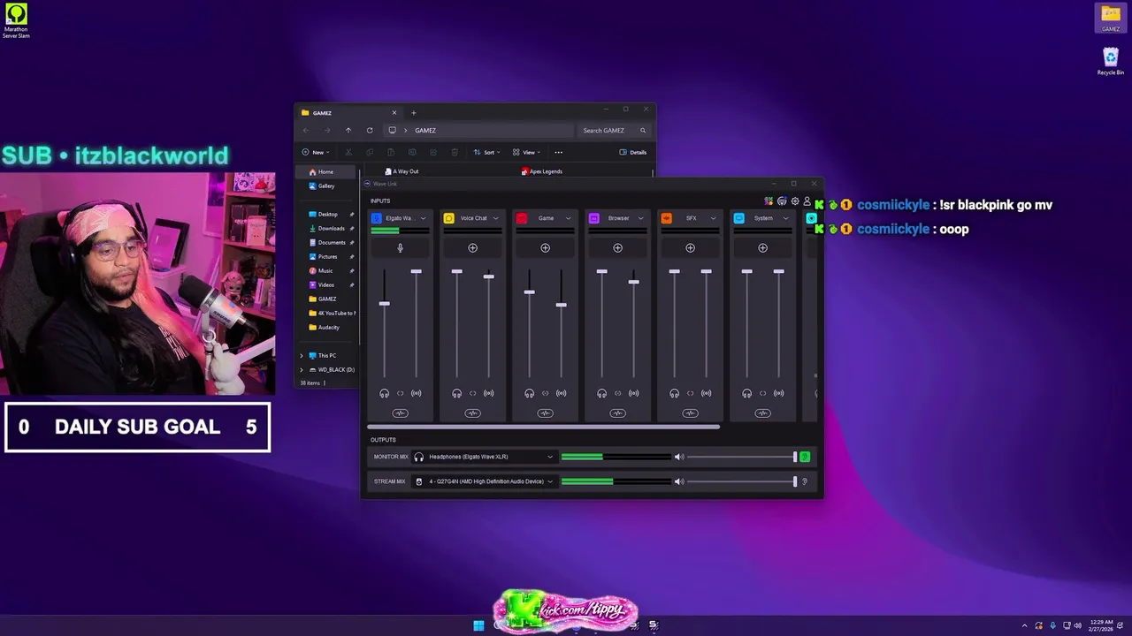This screenshot has width=1132, height=636.
Task: Toggle stream mute on Browser channel
Action: [633, 393]
